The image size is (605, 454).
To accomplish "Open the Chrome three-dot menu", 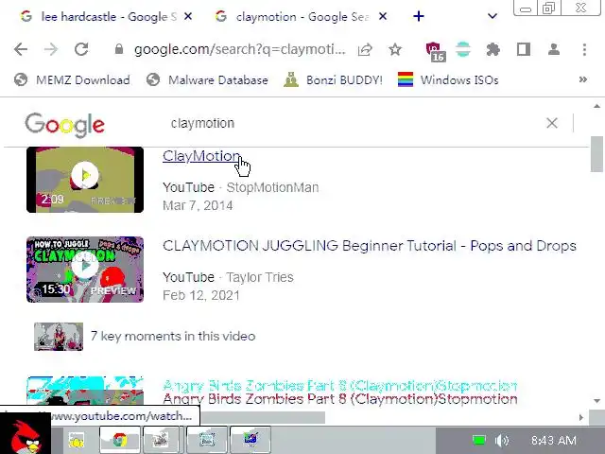I will point(584,49).
